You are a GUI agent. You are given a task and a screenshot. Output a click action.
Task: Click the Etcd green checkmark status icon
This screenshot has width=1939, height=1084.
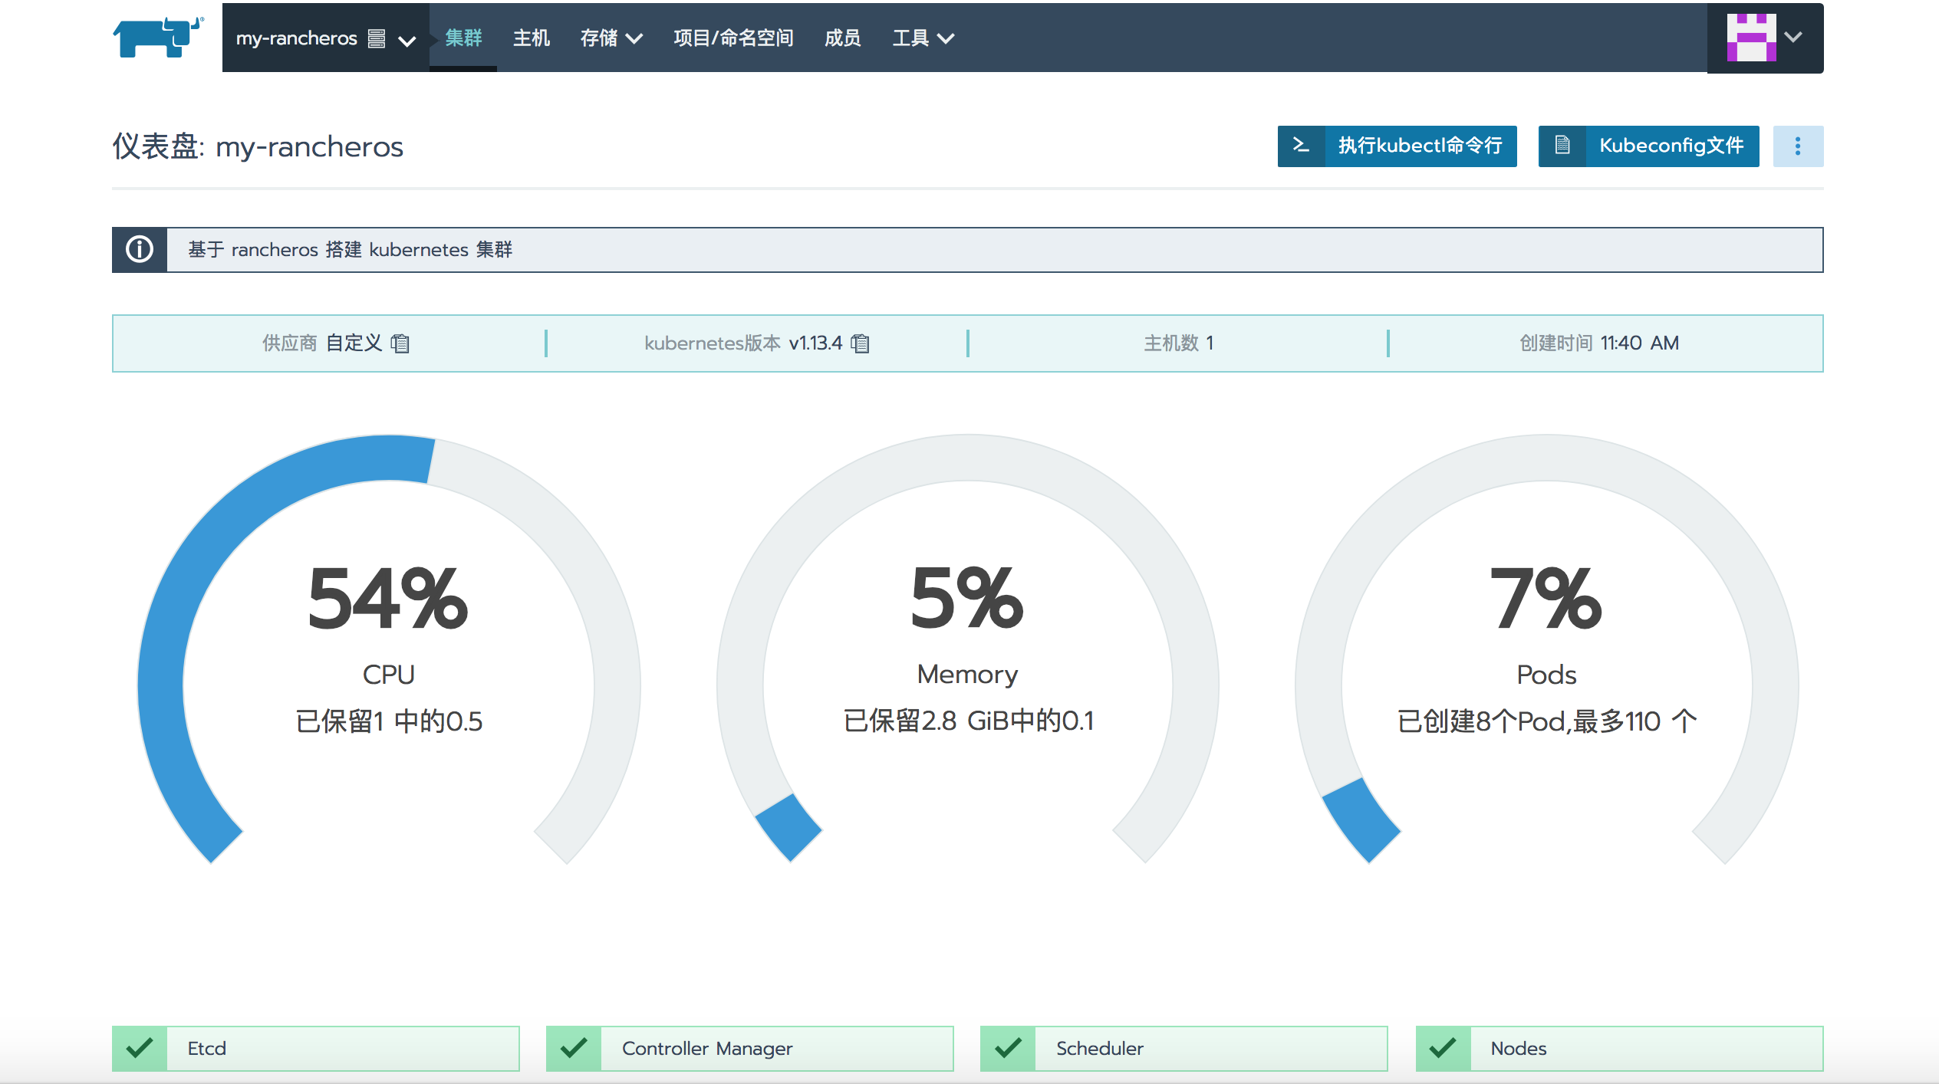[x=140, y=1048]
